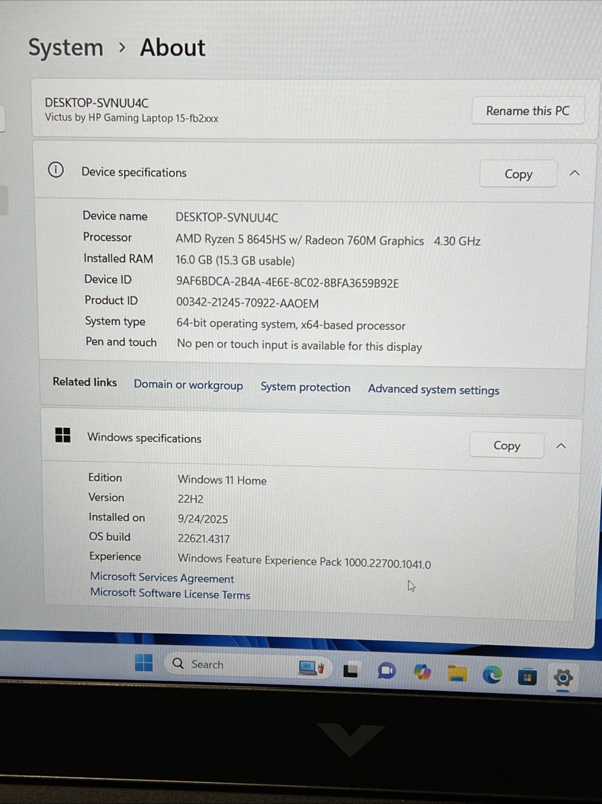
Task: Launch Microsoft Edge browser
Action: [x=492, y=675]
